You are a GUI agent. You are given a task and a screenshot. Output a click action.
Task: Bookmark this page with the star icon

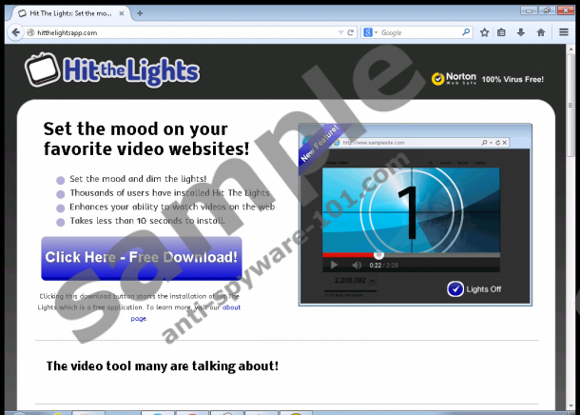tap(484, 32)
